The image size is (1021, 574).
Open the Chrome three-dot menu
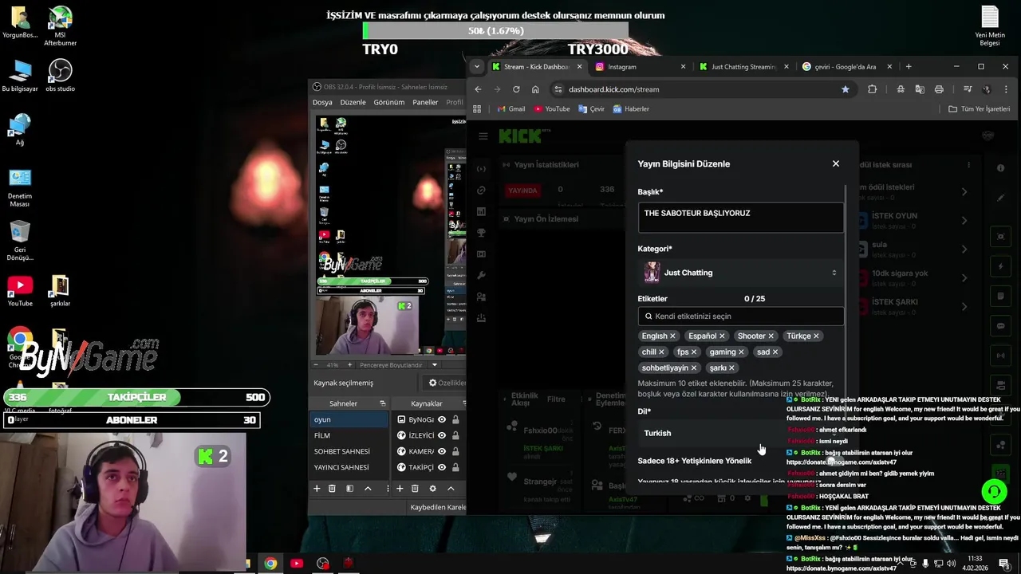1007,89
